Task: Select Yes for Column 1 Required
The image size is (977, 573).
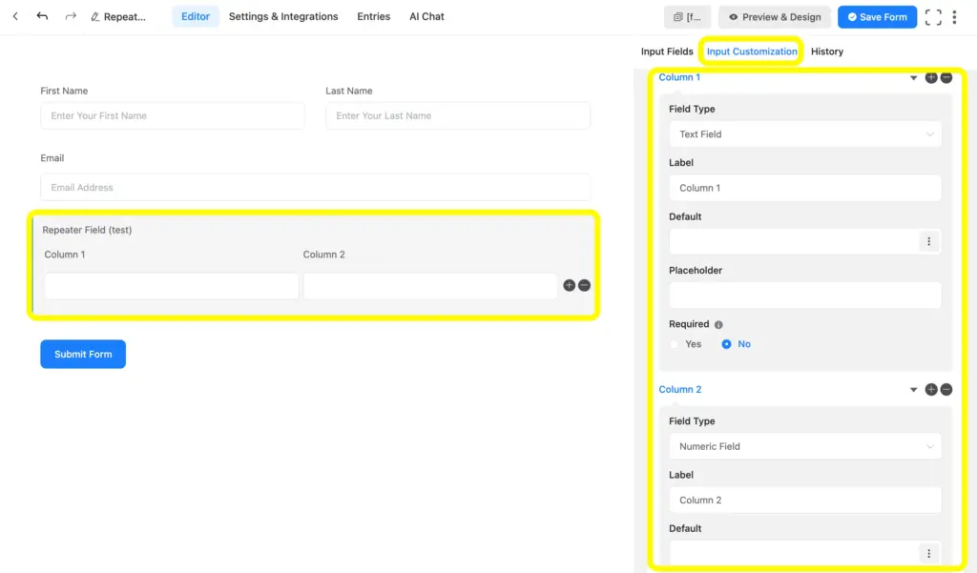Action: point(685,344)
